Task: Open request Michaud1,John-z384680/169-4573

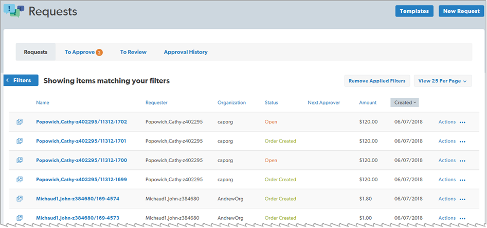Action: coord(78,218)
